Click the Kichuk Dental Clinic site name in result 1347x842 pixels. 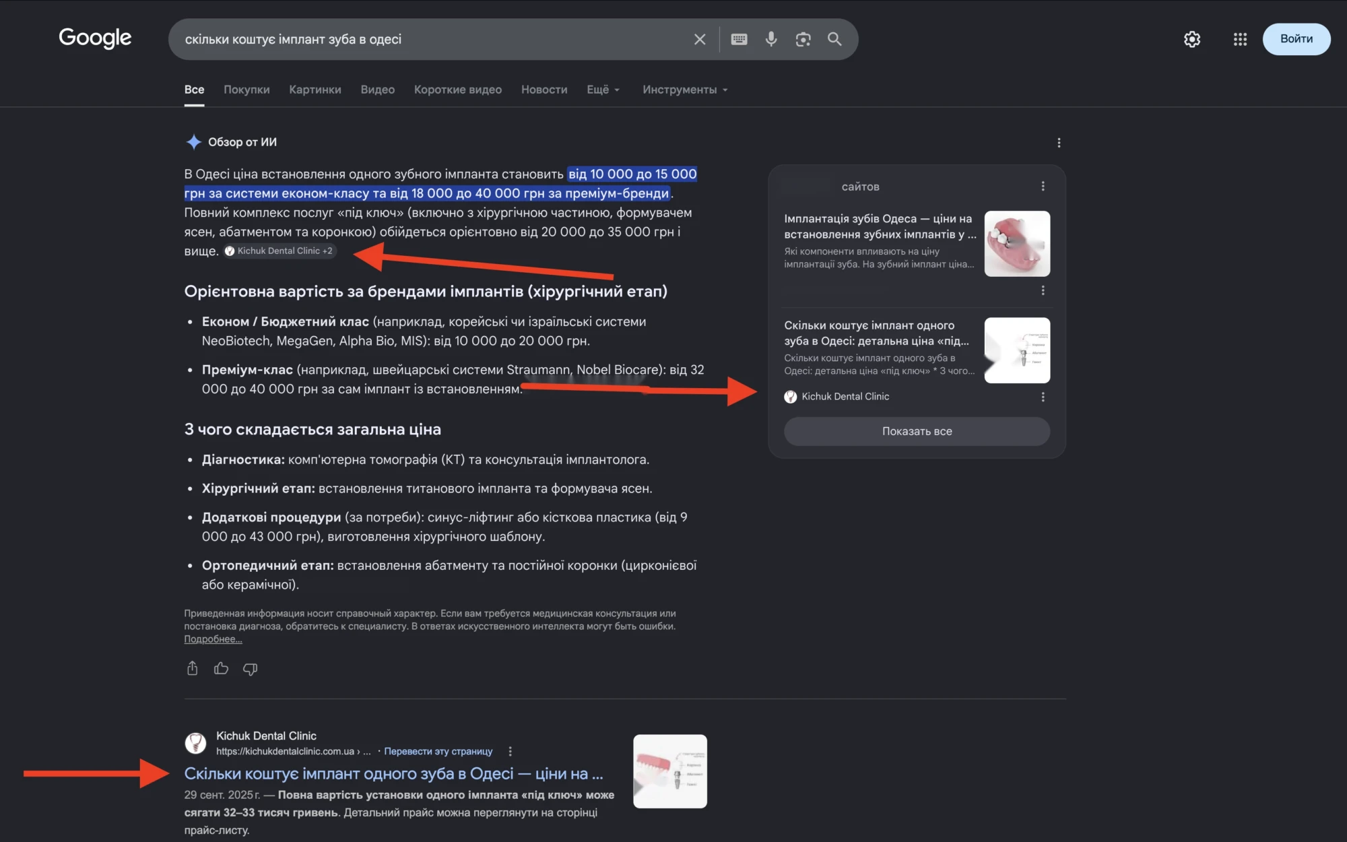[x=266, y=736]
